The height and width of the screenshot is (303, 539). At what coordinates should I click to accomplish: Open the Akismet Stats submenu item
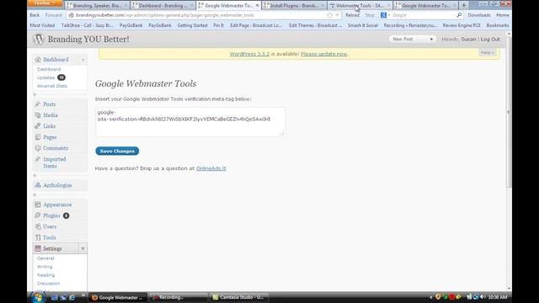[x=52, y=86]
